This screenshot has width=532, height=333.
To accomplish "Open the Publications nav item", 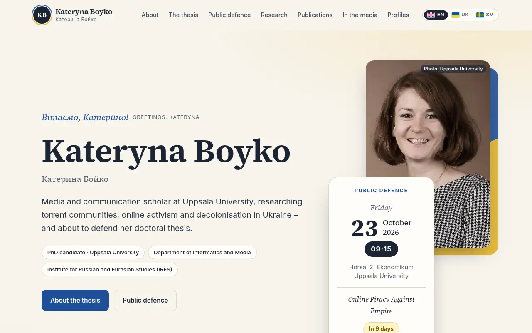I will [315, 15].
